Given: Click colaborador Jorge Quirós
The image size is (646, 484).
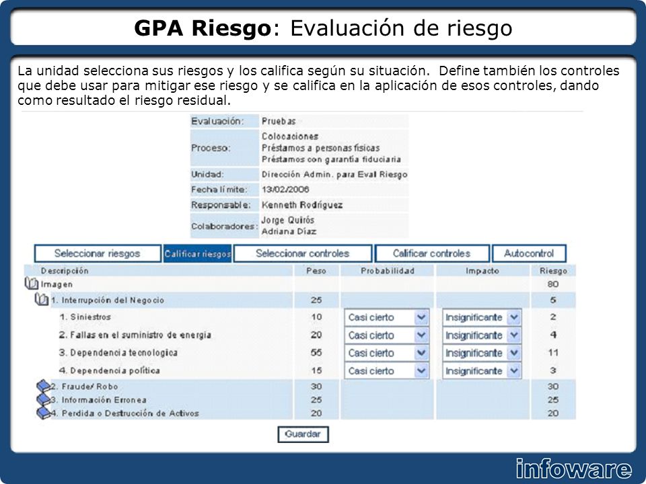Looking at the screenshot, I should pyautogui.click(x=287, y=220).
